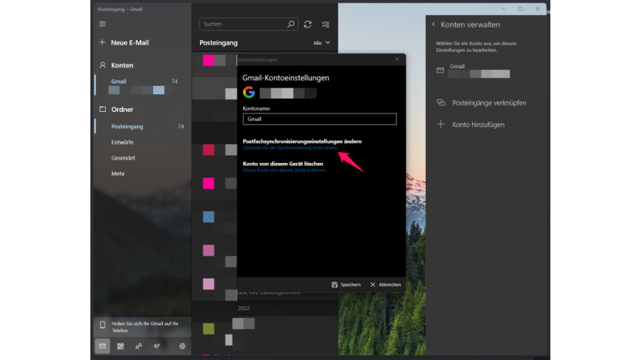Viewport: 640px width, 360px height.
Task: Open the Entwürfe folder
Action: point(122,142)
